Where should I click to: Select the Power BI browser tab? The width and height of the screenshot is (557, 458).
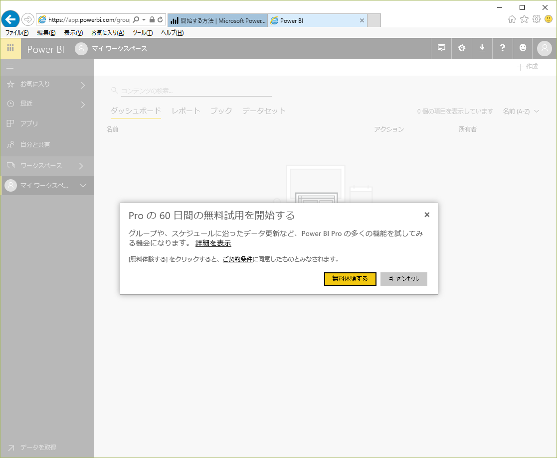pyautogui.click(x=317, y=20)
